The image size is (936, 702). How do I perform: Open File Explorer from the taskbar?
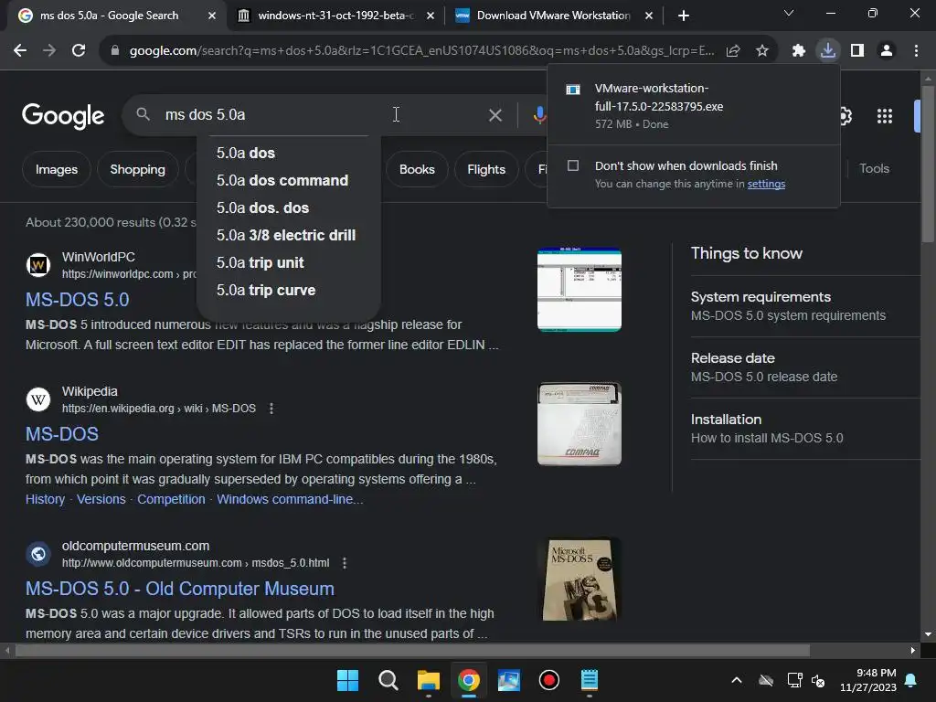pos(428,680)
